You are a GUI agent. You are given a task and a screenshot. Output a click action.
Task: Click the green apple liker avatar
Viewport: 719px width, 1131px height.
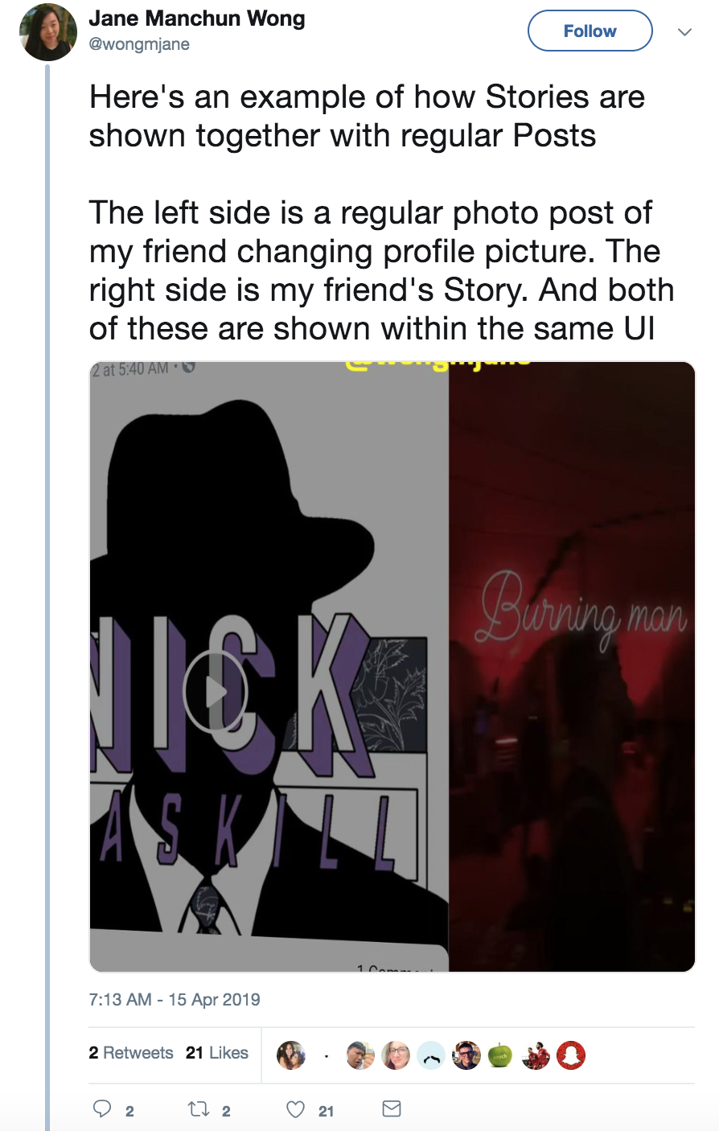click(499, 1055)
